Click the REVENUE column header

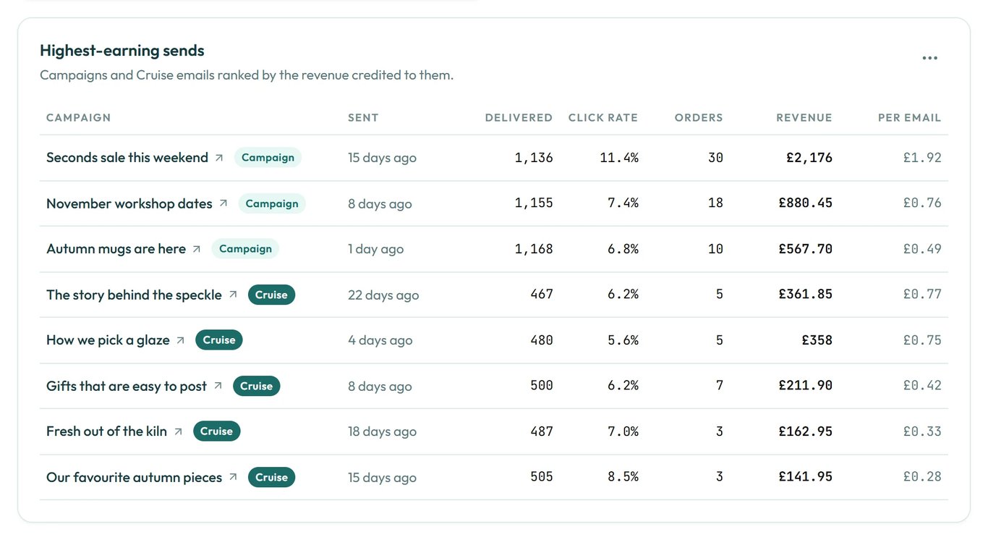(804, 117)
